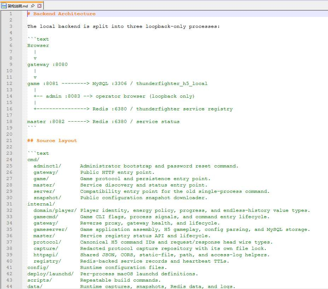Click 'Per-process macOS launchd definitions.' text
The height and width of the screenshot is (289, 328).
point(139,274)
